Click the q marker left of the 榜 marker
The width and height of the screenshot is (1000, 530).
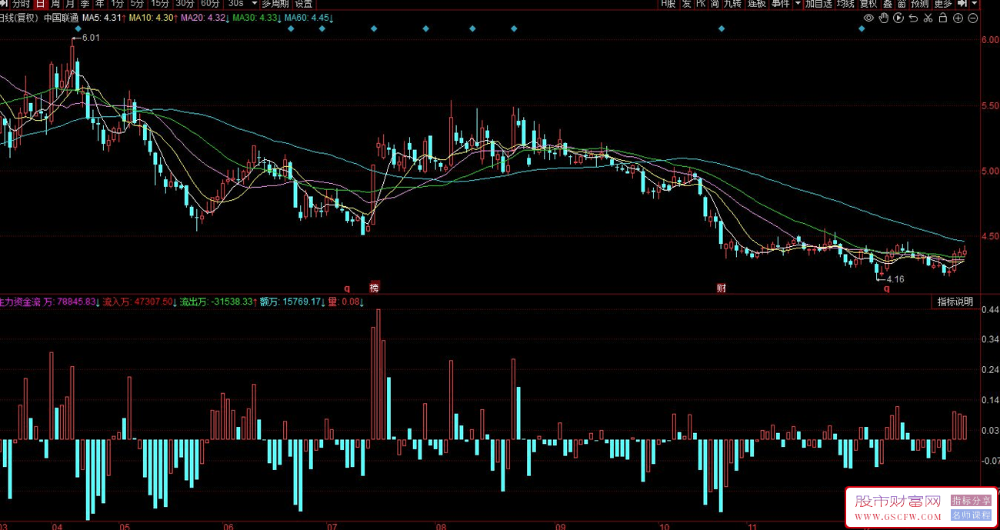pyautogui.click(x=347, y=289)
